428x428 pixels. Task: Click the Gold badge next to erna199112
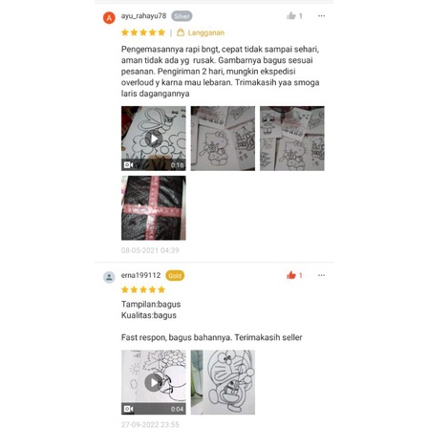[x=175, y=276]
